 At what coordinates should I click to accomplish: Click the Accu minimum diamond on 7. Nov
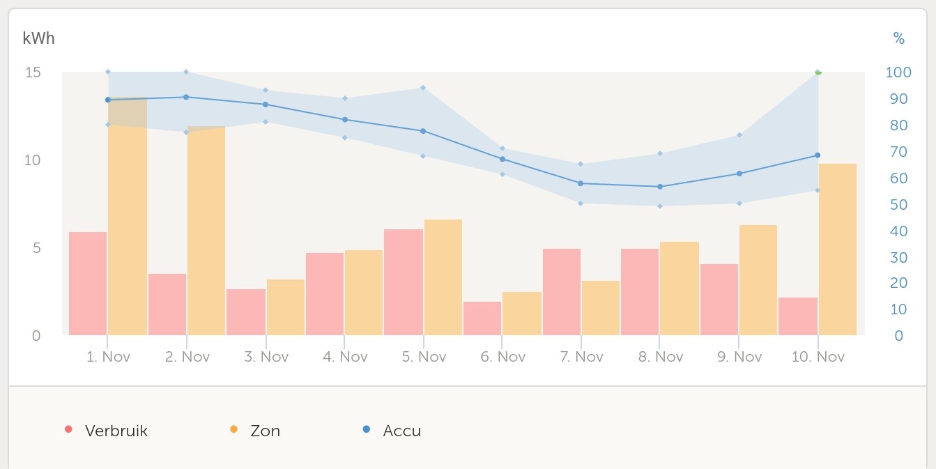(581, 203)
